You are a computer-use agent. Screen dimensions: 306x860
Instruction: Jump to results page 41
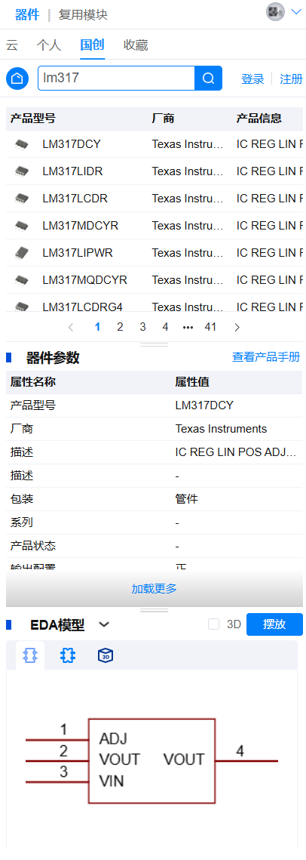point(210,328)
